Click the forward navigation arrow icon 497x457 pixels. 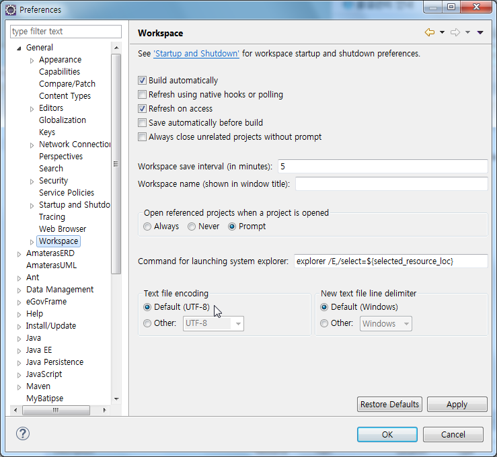click(455, 32)
